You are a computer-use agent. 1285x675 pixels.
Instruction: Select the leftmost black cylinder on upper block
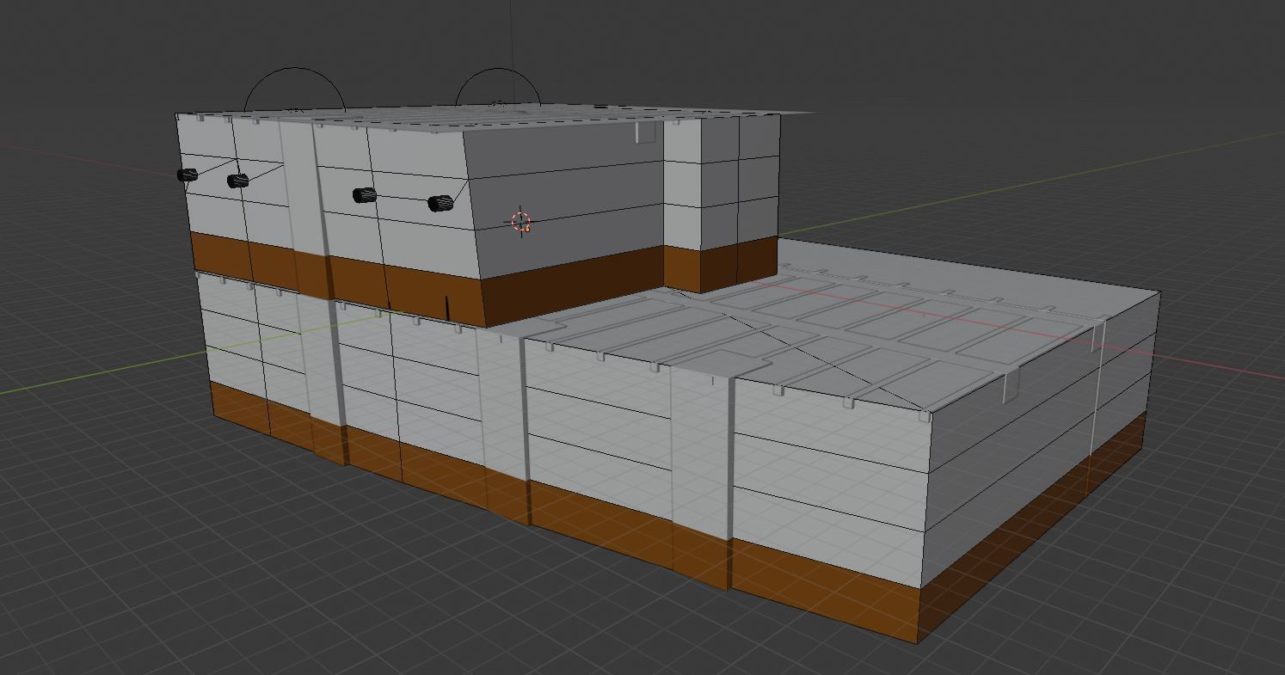[x=188, y=175]
